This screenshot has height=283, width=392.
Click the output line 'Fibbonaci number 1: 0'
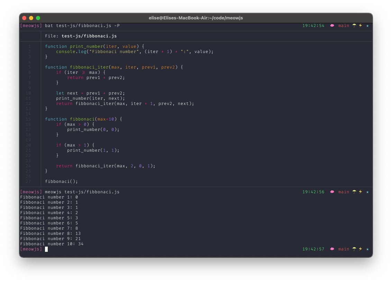click(49, 197)
